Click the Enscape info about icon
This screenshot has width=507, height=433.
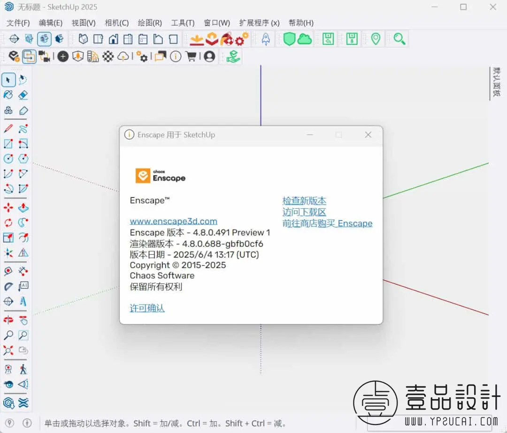pos(176,57)
